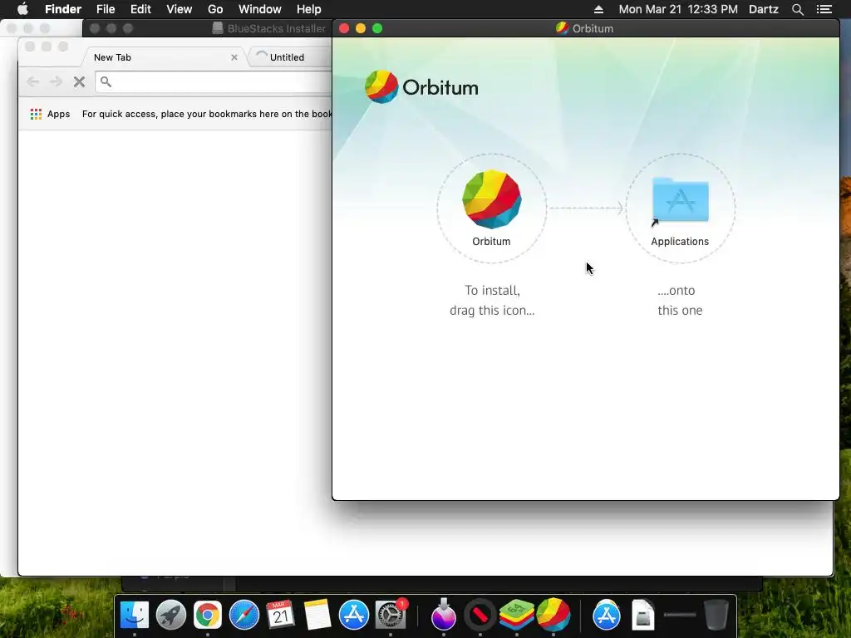Image resolution: width=851 pixels, height=638 pixels.
Task: Open Launchpad from the Dock
Action: click(171, 616)
